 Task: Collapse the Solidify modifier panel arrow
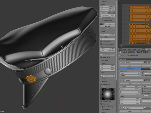pyautogui.click(x=120, y=80)
